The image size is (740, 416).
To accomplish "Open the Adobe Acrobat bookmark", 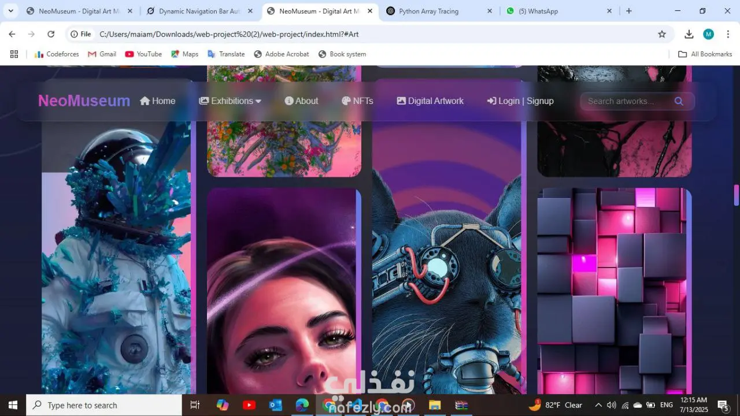I will pyautogui.click(x=281, y=54).
